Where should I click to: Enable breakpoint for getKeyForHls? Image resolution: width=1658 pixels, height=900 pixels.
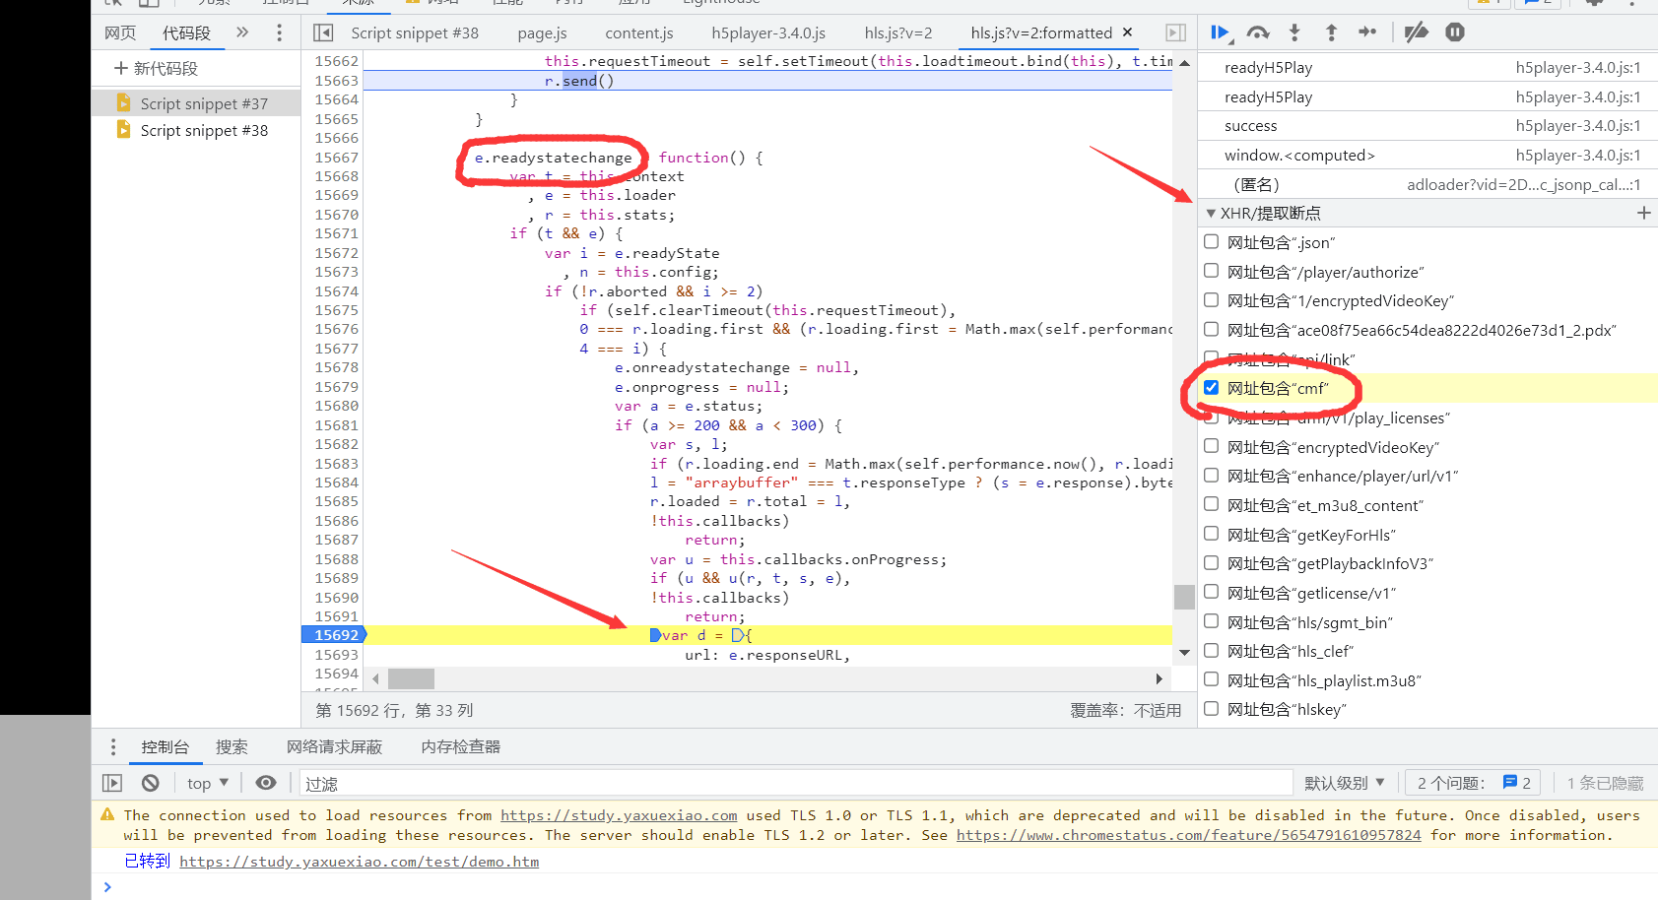coord(1212,534)
